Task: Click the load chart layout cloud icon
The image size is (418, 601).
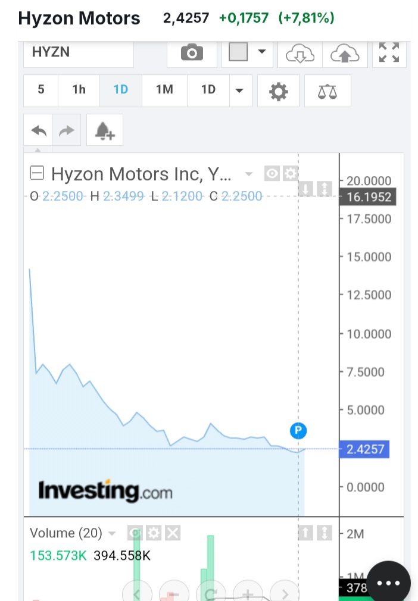Action: tap(300, 54)
